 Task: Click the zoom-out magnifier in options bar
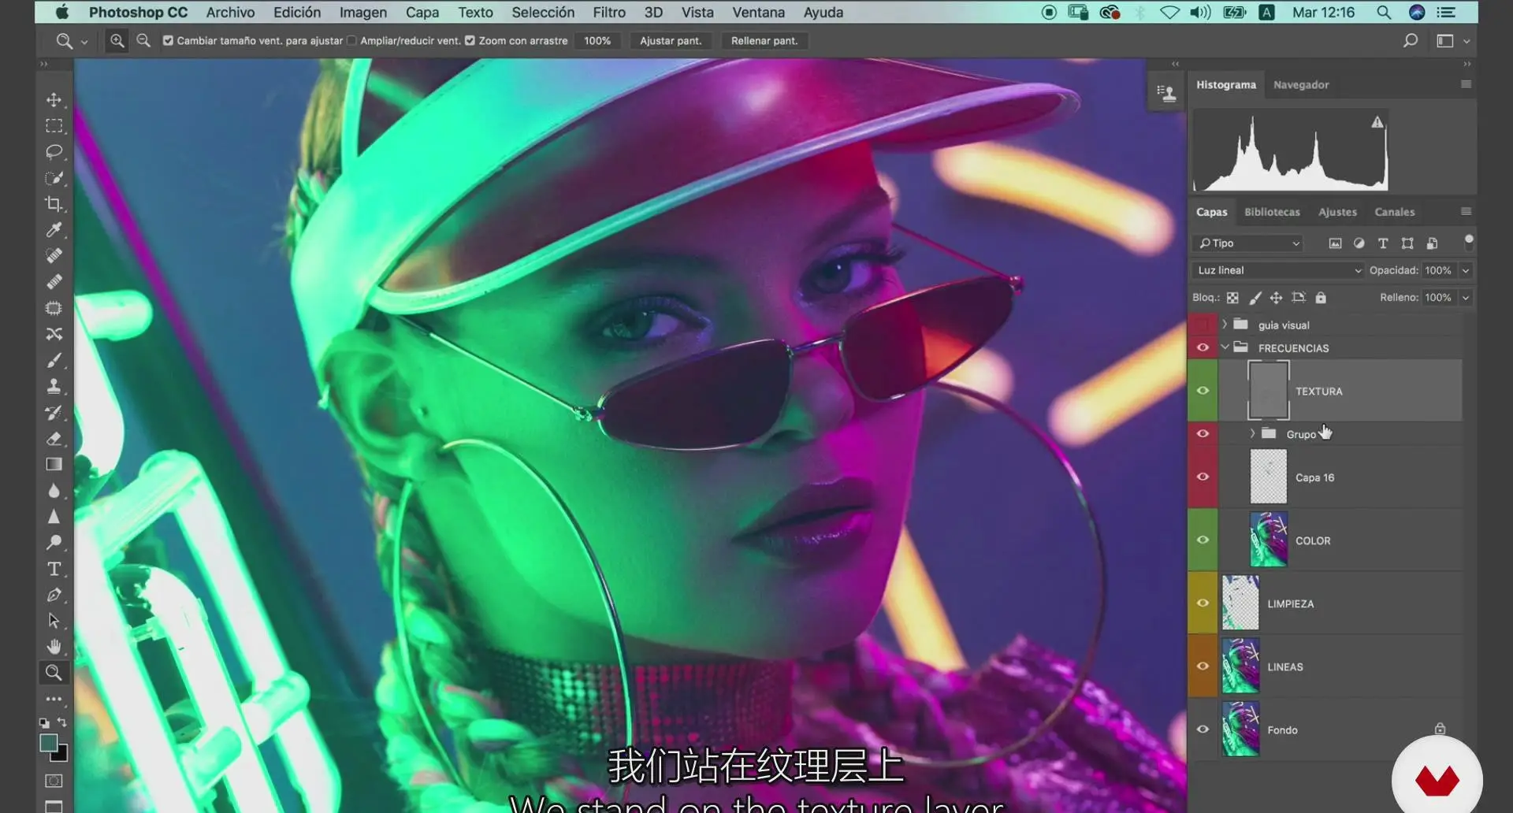(x=143, y=41)
